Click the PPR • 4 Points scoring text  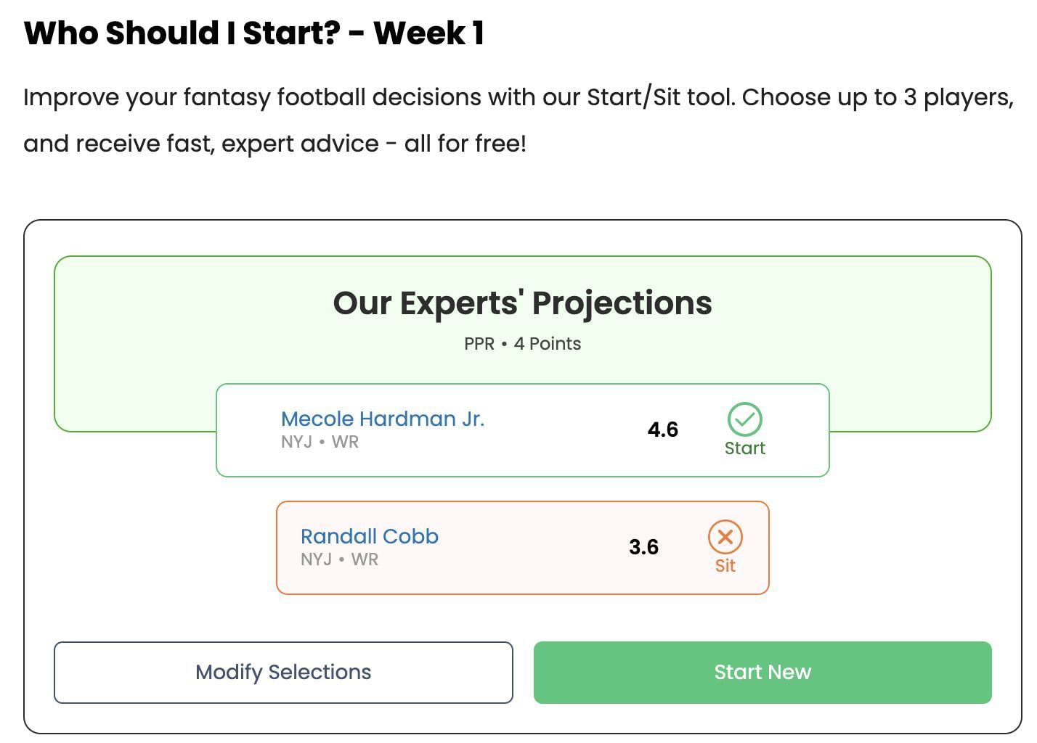pyautogui.click(x=522, y=344)
